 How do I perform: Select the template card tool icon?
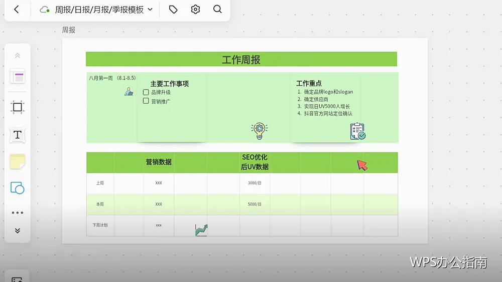(x=18, y=77)
